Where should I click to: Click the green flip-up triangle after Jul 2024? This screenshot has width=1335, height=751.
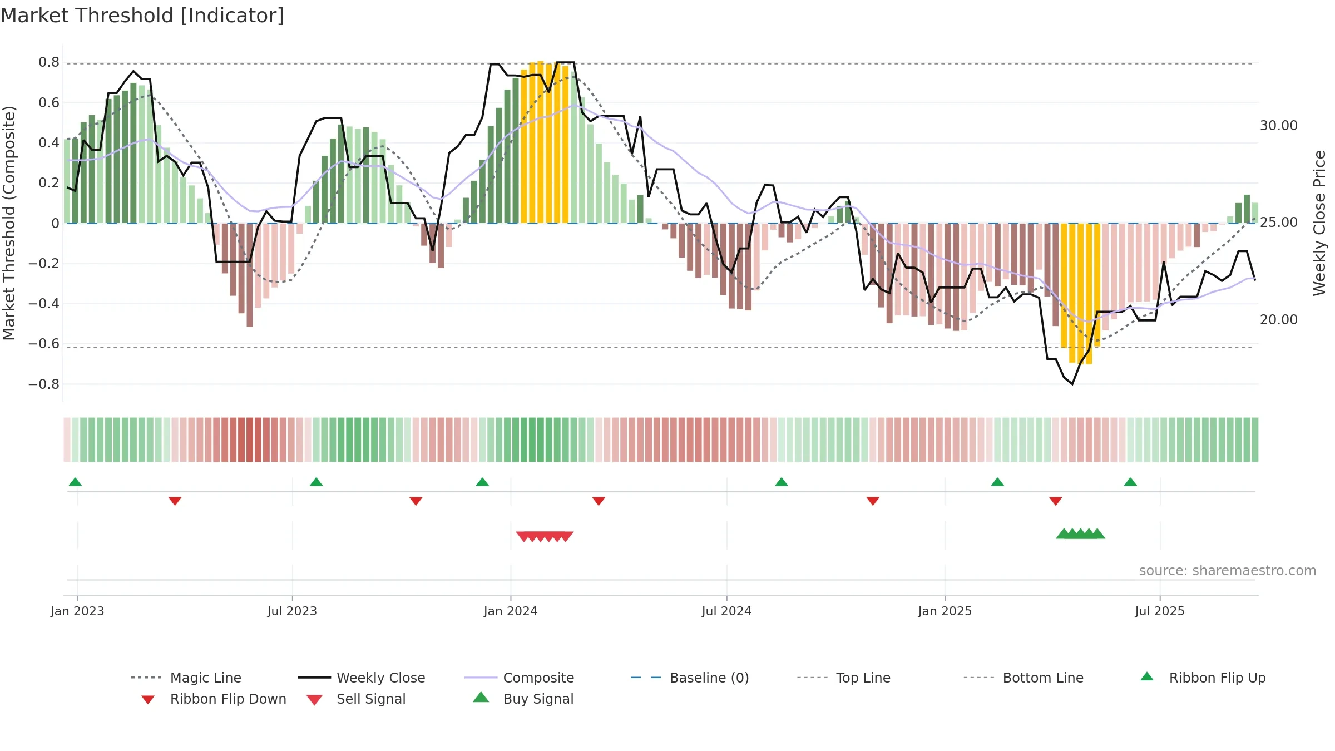(782, 482)
